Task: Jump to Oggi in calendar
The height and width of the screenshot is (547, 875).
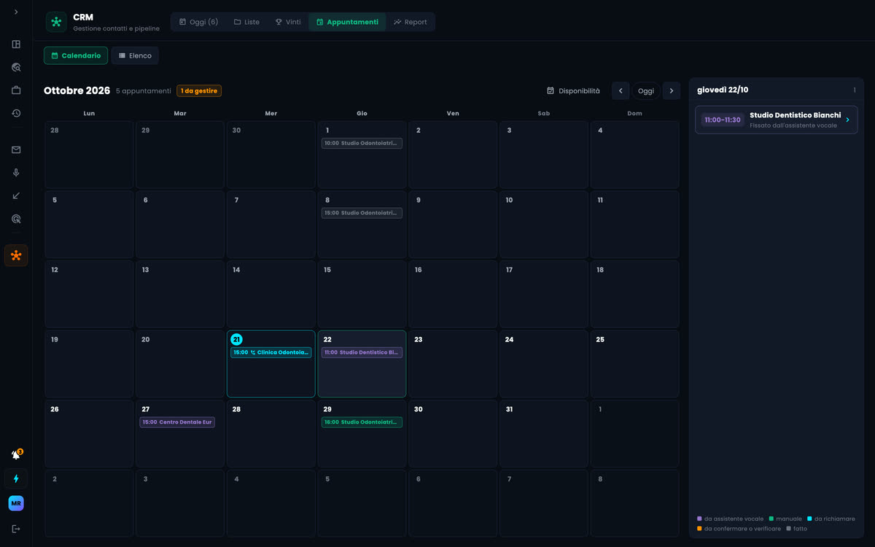Action: [646, 91]
